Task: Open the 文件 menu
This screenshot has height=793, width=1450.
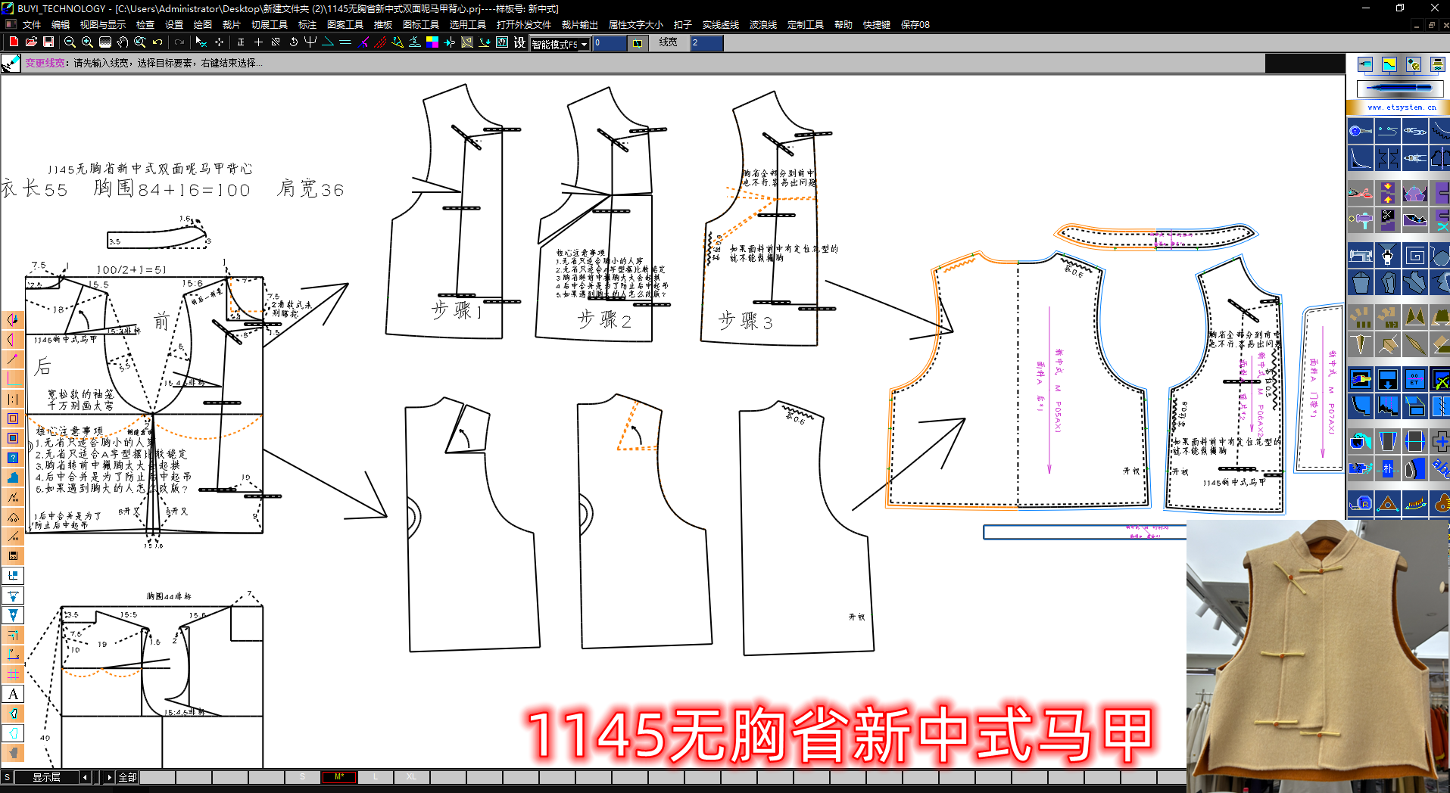Action: 30,24
